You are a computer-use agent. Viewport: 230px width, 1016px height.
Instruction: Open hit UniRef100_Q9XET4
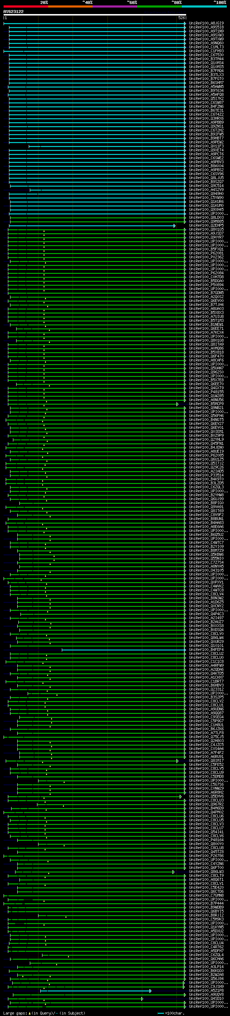pyautogui.click(x=206, y=150)
